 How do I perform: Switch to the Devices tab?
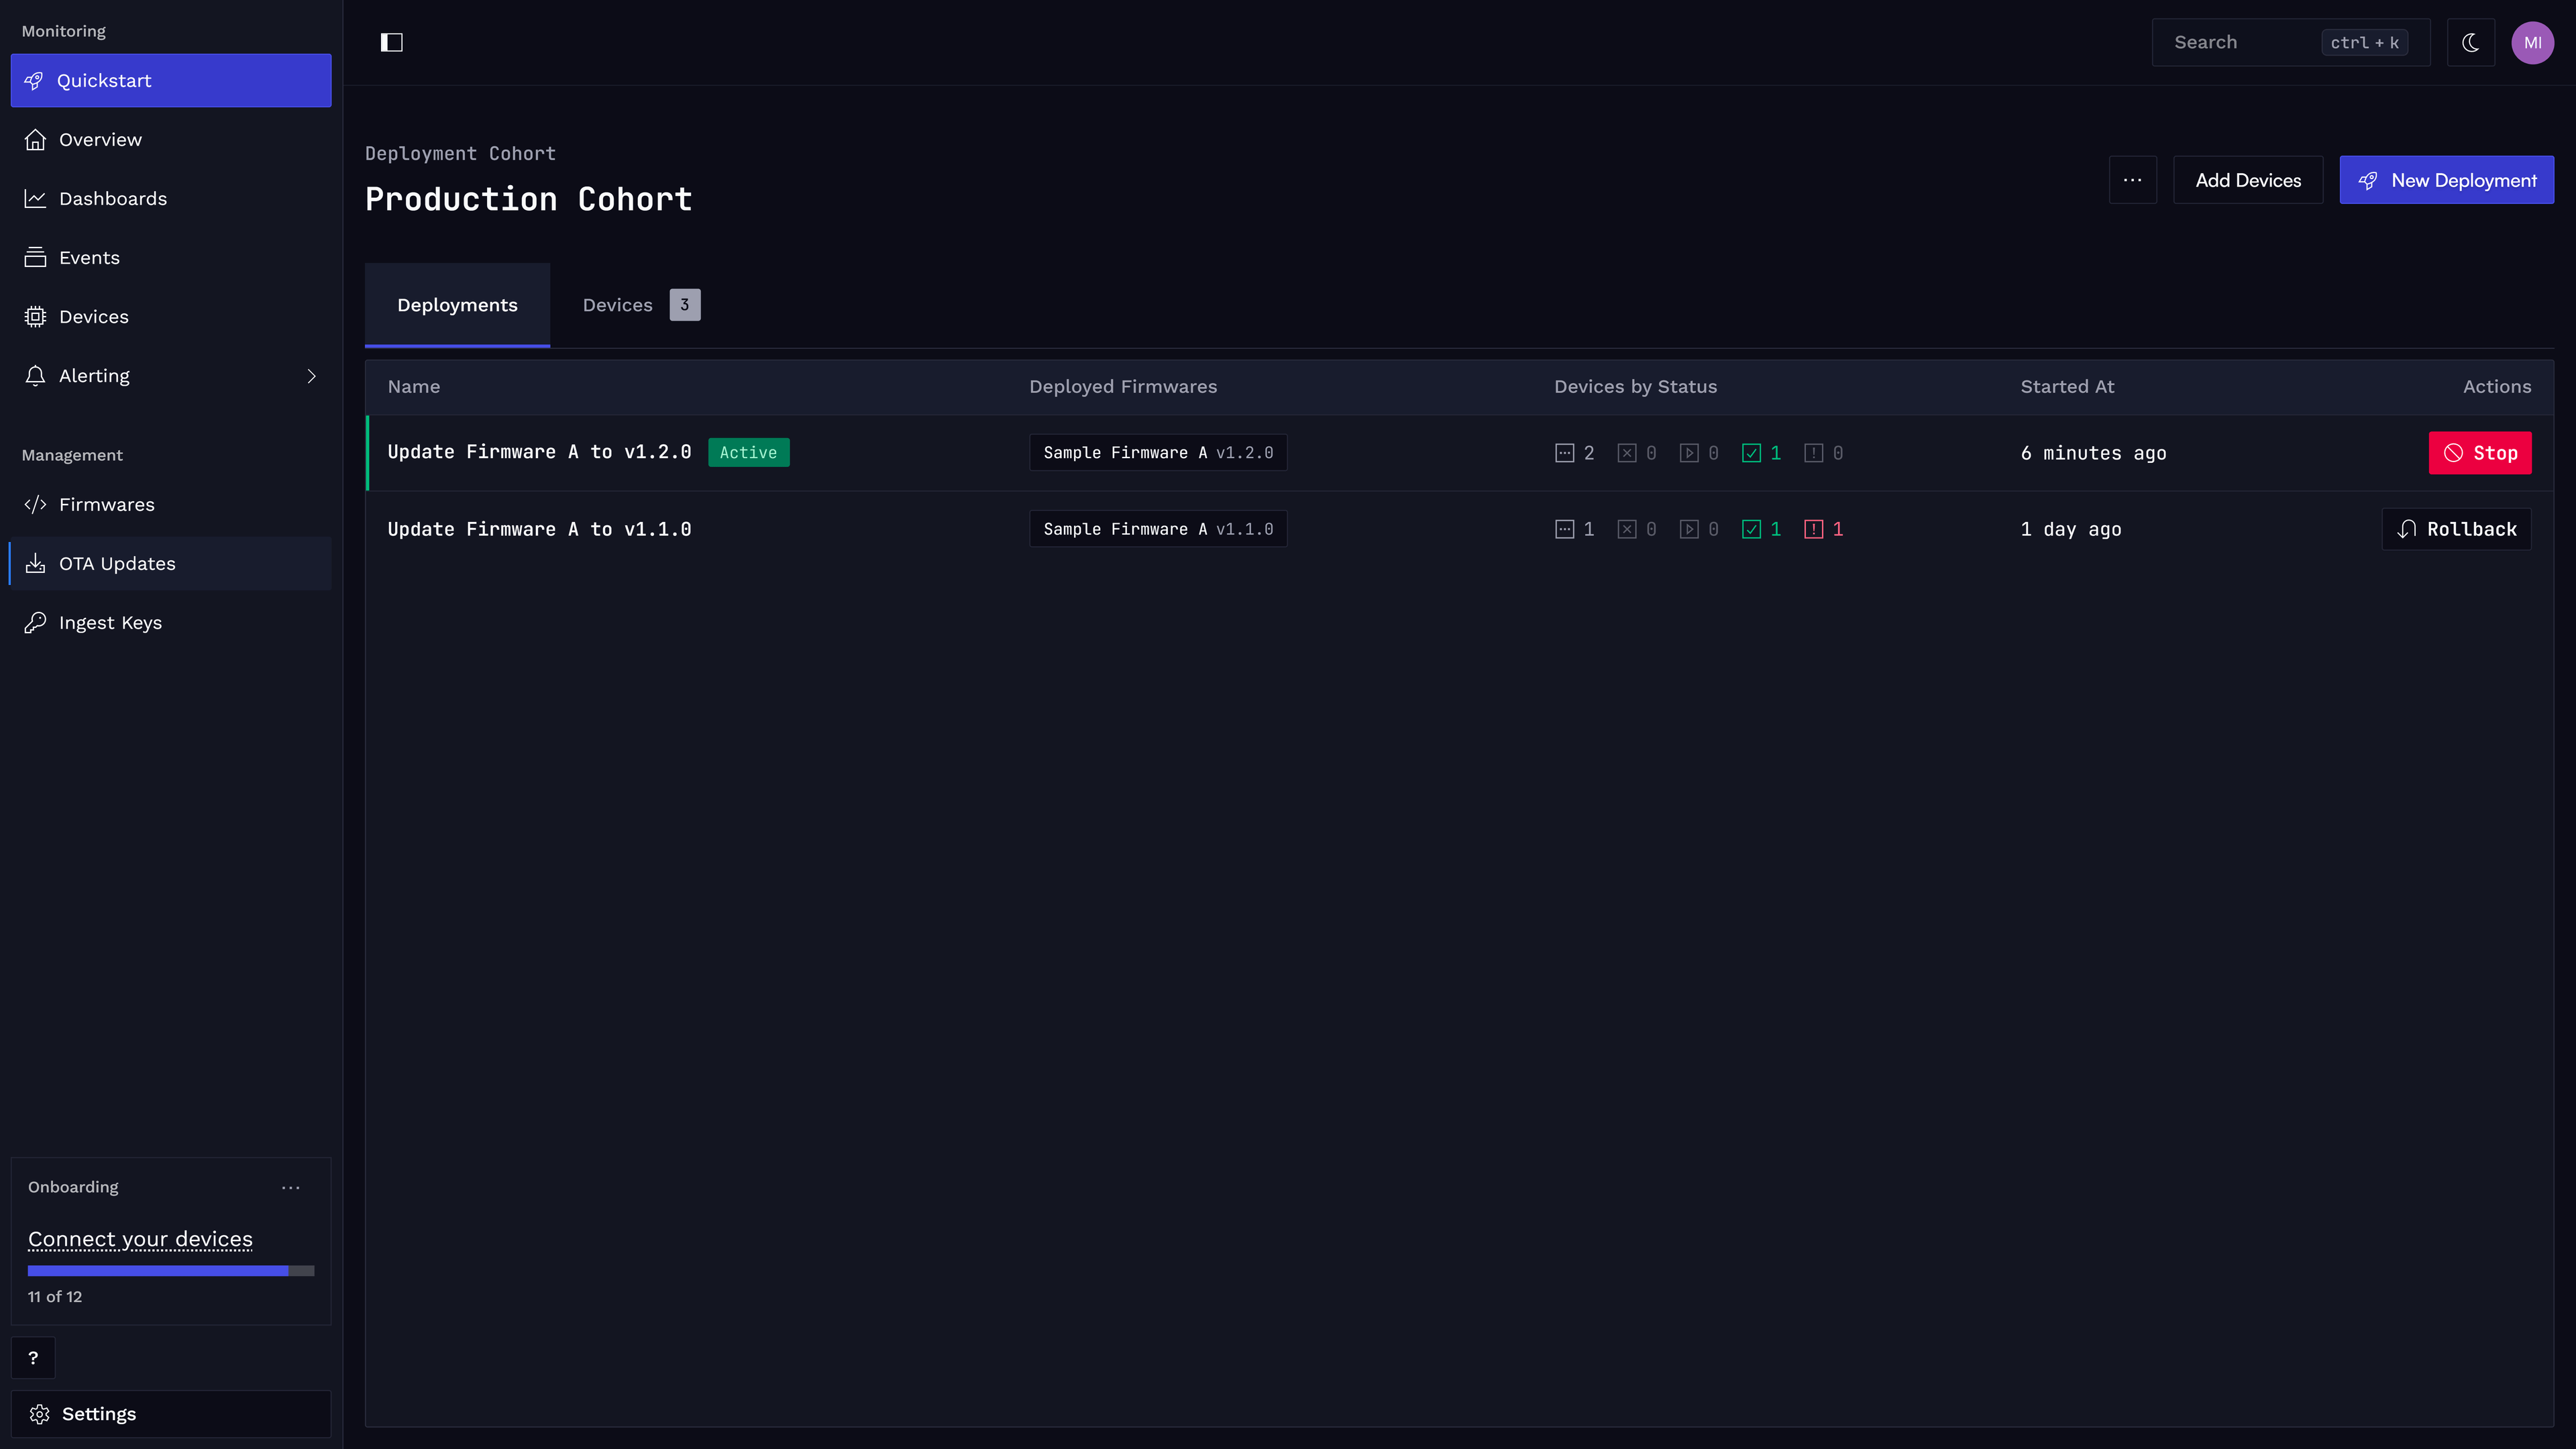(x=641, y=305)
